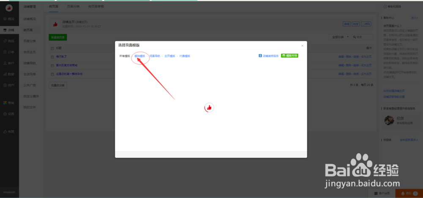Click the miyakosh account name at bottom left
Image resolution: width=423 pixels, height=198 pixels.
coord(9,192)
